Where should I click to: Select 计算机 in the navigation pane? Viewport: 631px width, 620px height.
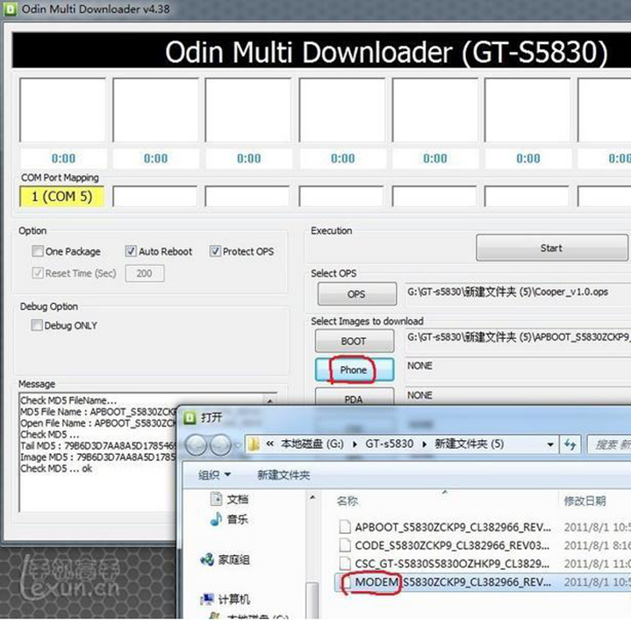tap(233, 600)
